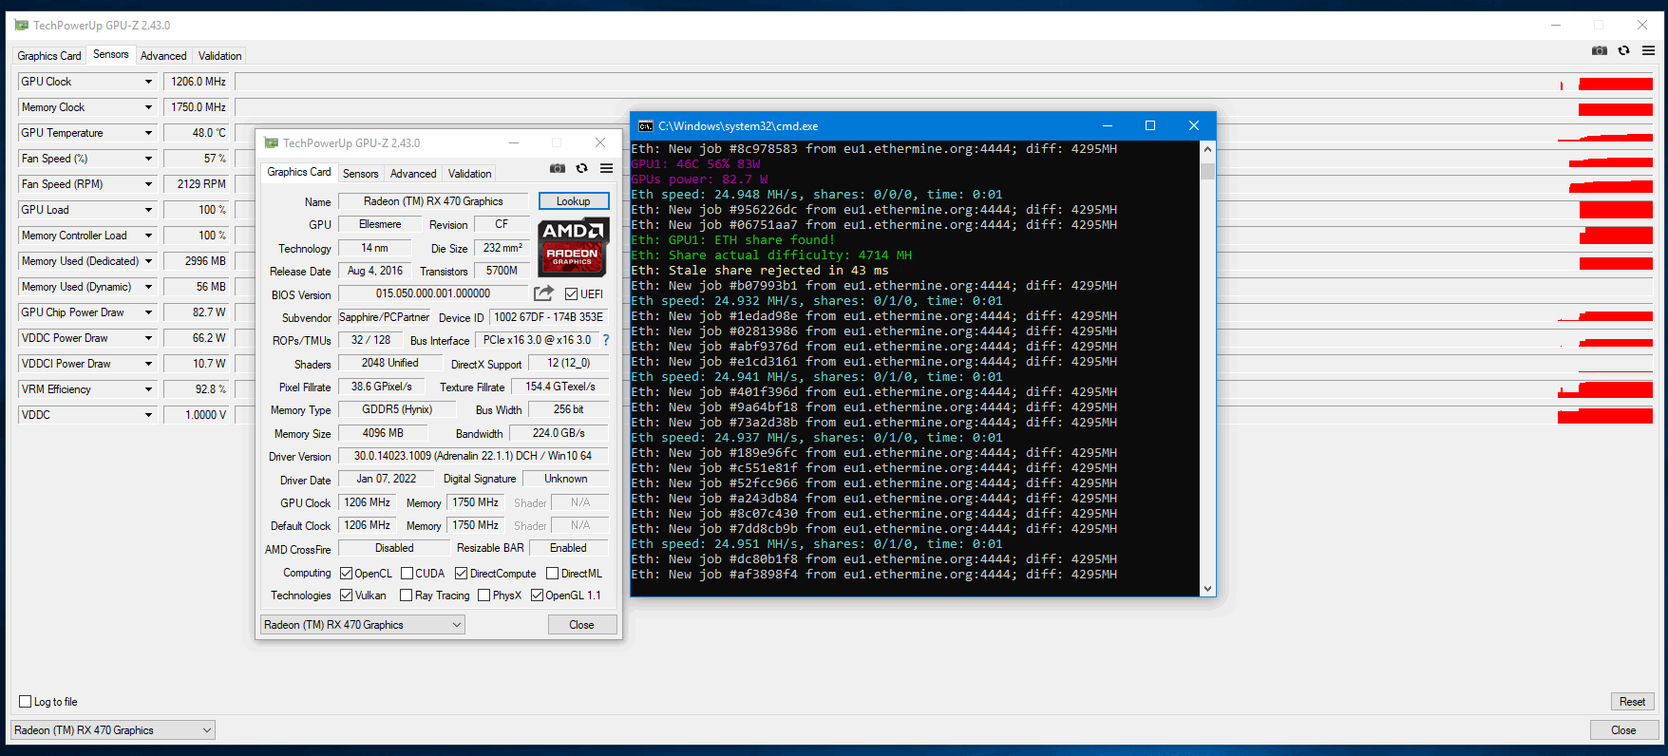Click cmd scrollbar up arrow

click(1208, 149)
